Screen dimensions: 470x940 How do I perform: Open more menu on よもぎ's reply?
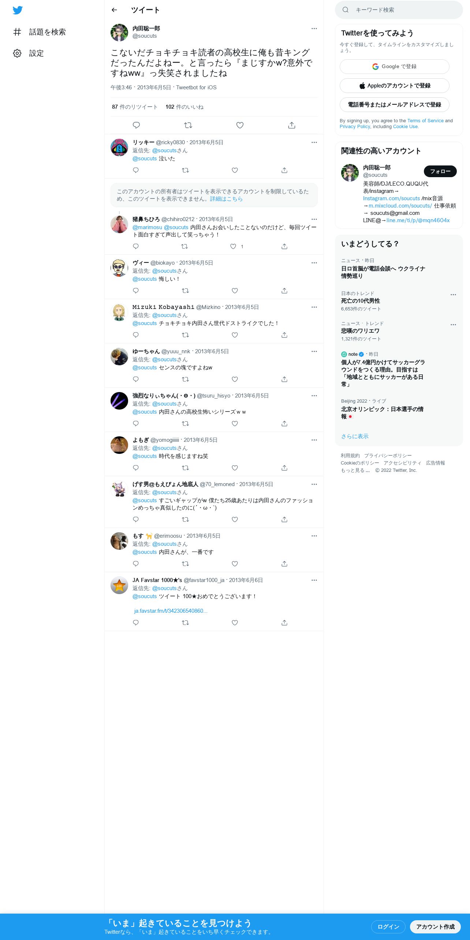(x=314, y=440)
